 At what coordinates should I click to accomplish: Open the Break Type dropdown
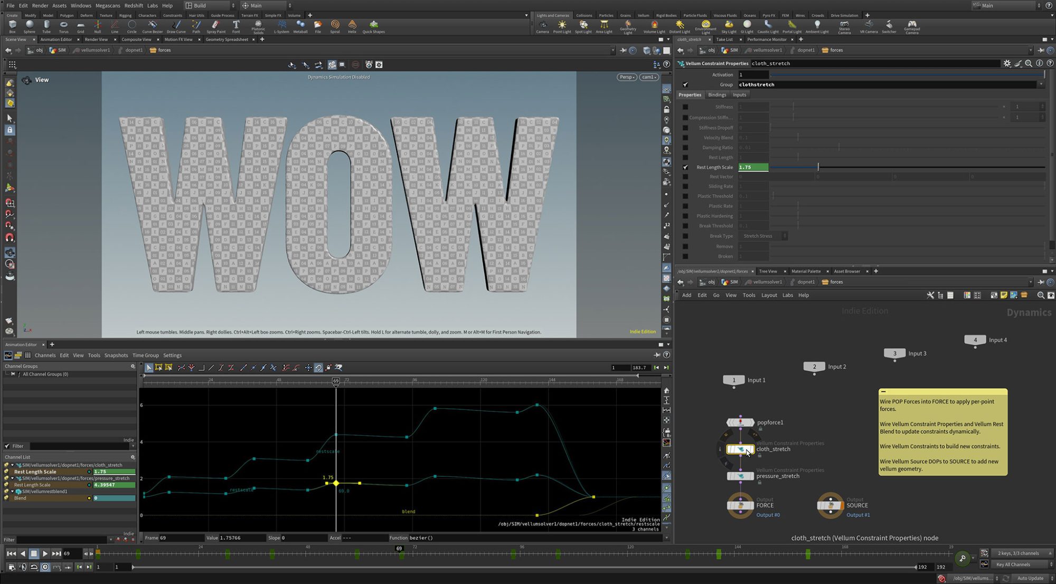(763, 236)
